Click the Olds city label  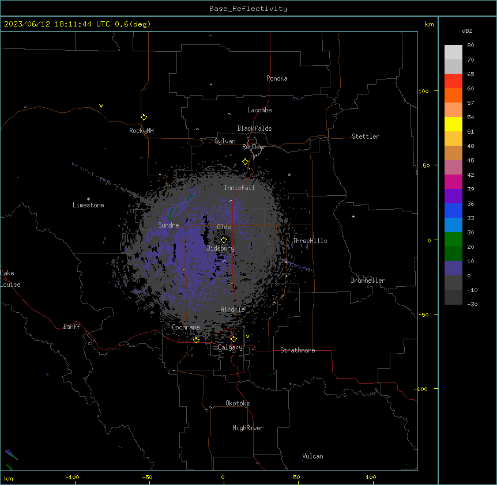224,227
